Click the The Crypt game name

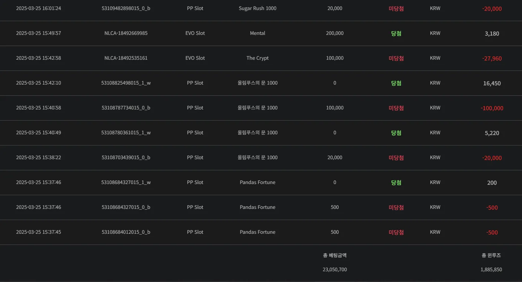pyautogui.click(x=257, y=58)
